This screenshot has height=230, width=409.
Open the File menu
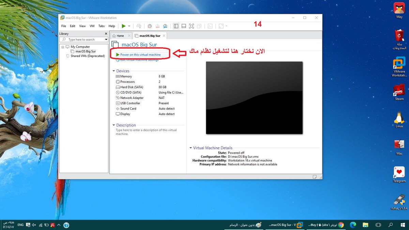[64, 26]
